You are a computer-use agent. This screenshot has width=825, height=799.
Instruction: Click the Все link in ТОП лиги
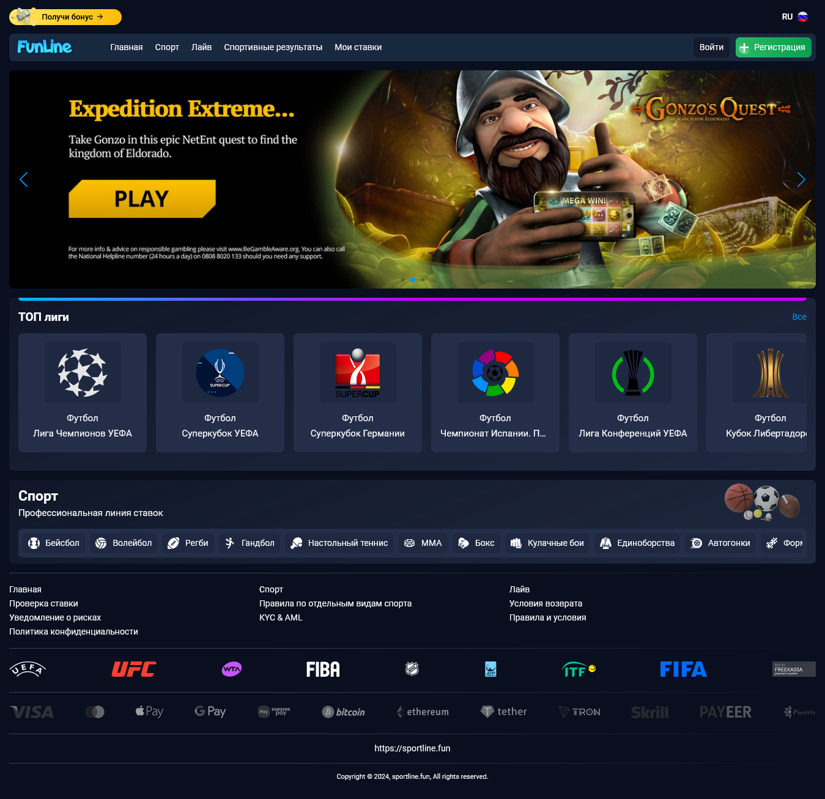pos(799,317)
